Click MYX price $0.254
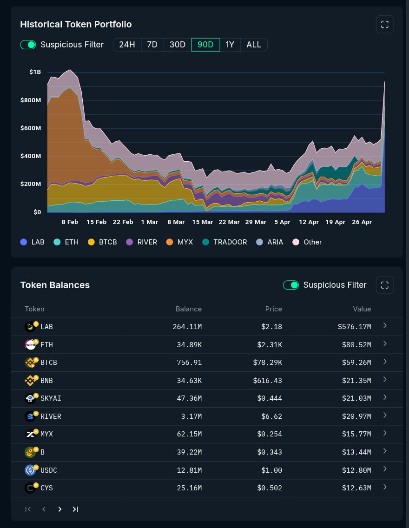 pos(270,434)
